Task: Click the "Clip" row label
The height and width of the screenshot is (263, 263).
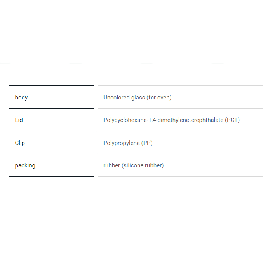Action: coord(20,143)
